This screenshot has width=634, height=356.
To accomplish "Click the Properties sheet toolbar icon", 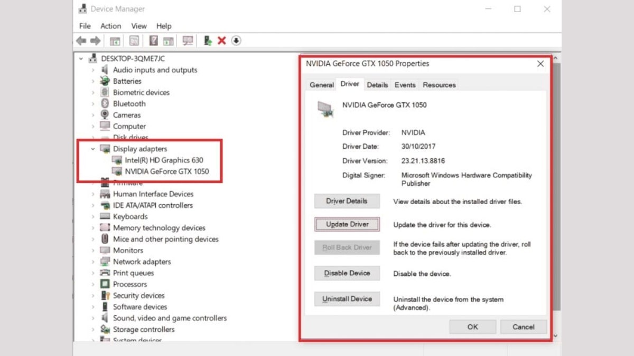I will coord(134,41).
